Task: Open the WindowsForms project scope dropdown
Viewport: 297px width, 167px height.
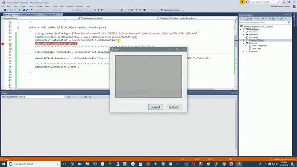Action: [40, 18]
